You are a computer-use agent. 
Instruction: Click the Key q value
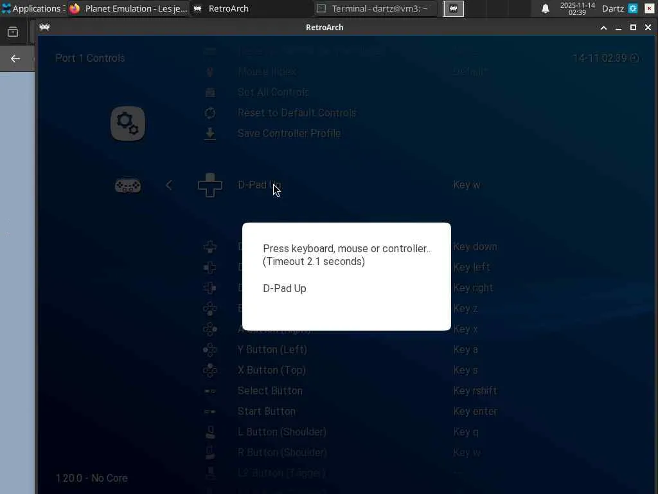point(465,432)
